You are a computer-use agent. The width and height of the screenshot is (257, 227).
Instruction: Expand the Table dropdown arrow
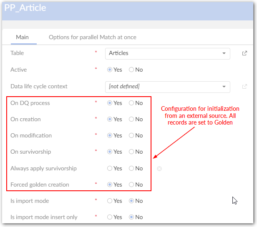click(224, 53)
